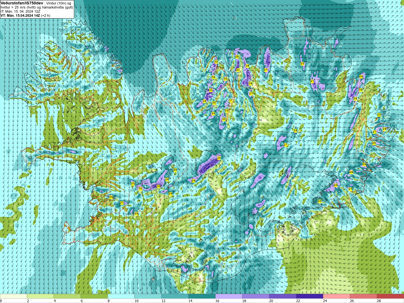
Task: Click the 6–8 m/s olive green legend swatch
Action: 94,296
